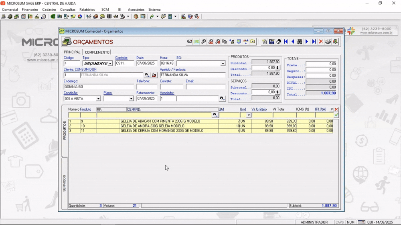Click the red X delete record icon
401x225 pixels.
321,42
